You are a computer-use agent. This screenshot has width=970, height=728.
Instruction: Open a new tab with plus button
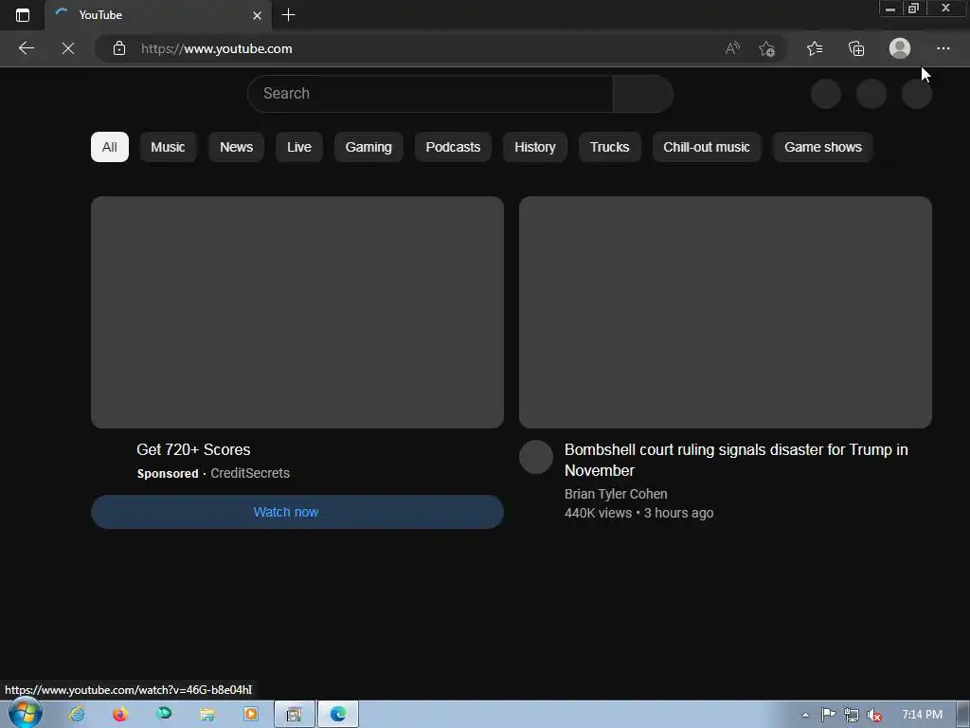(x=288, y=15)
